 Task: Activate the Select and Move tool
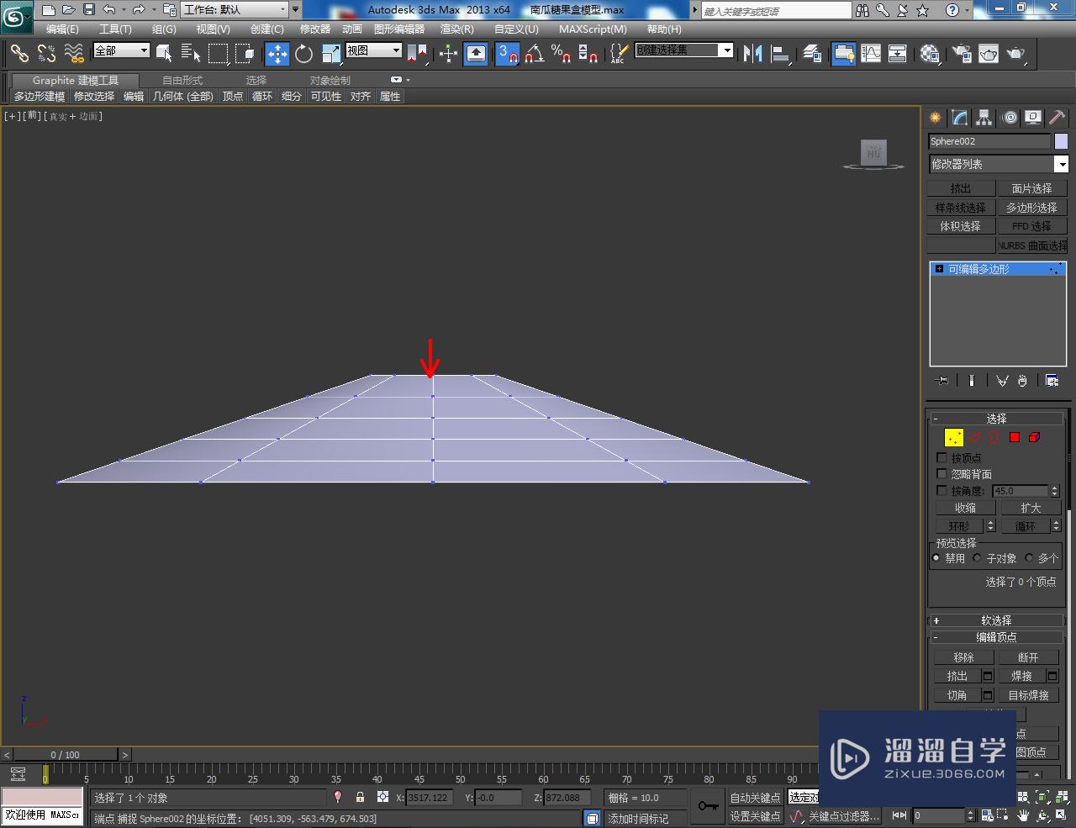pyautogui.click(x=277, y=54)
